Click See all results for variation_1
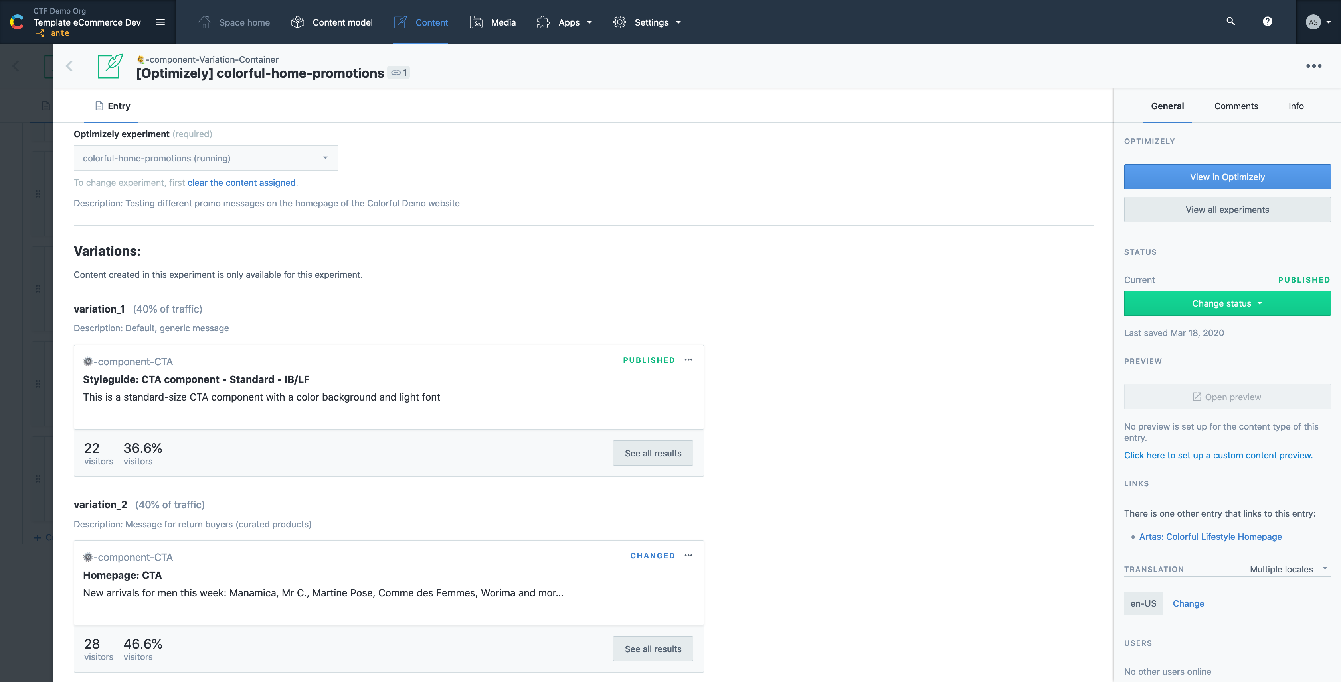This screenshot has height=682, width=1341. coord(652,453)
